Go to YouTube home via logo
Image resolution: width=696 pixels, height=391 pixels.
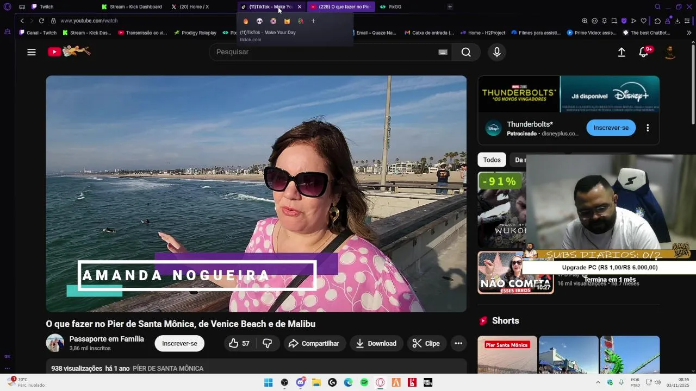tap(69, 52)
